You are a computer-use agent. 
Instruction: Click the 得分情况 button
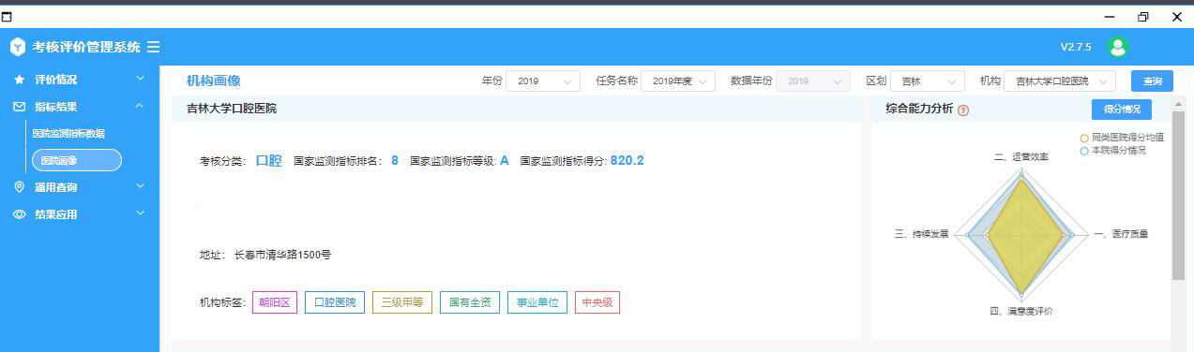[x=1122, y=109]
